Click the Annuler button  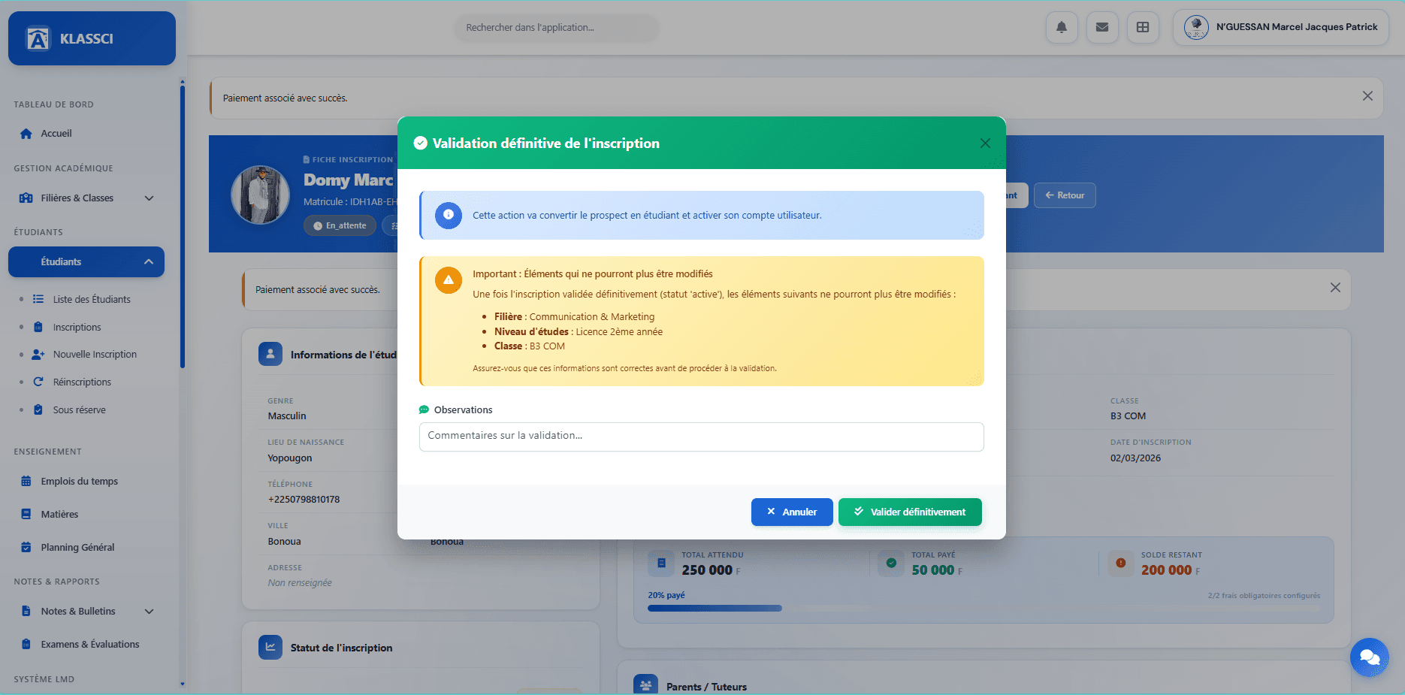pos(792,512)
